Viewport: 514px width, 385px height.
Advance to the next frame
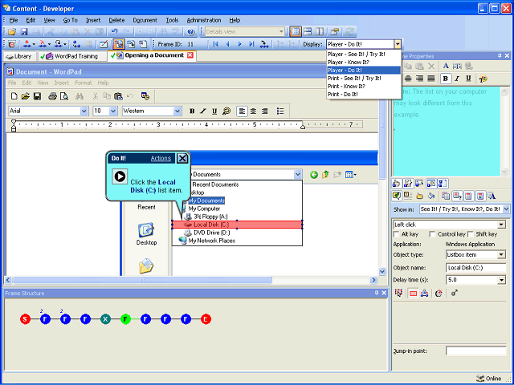click(x=239, y=44)
